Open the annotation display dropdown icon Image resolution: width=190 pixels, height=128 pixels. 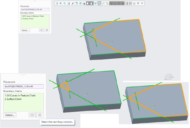[x=107, y=3]
